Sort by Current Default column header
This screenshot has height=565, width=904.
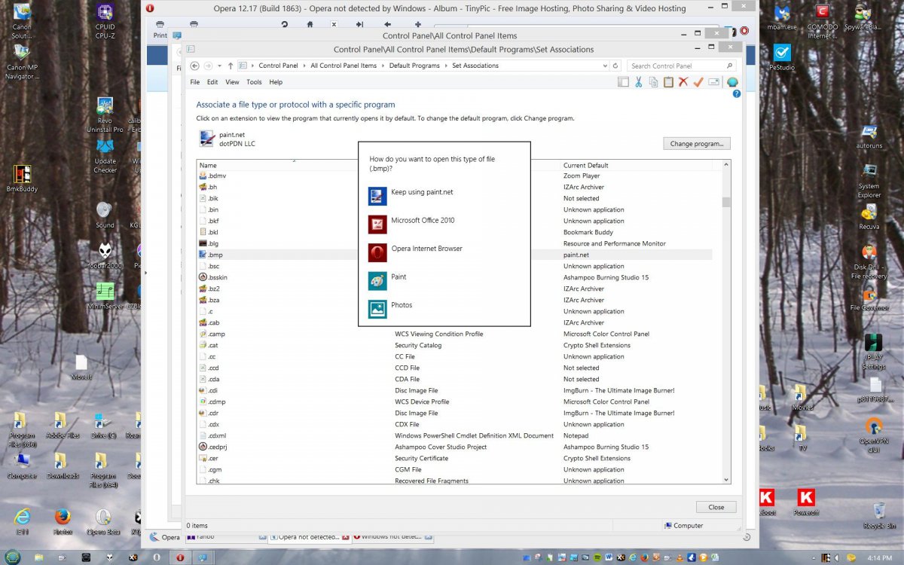(x=585, y=165)
